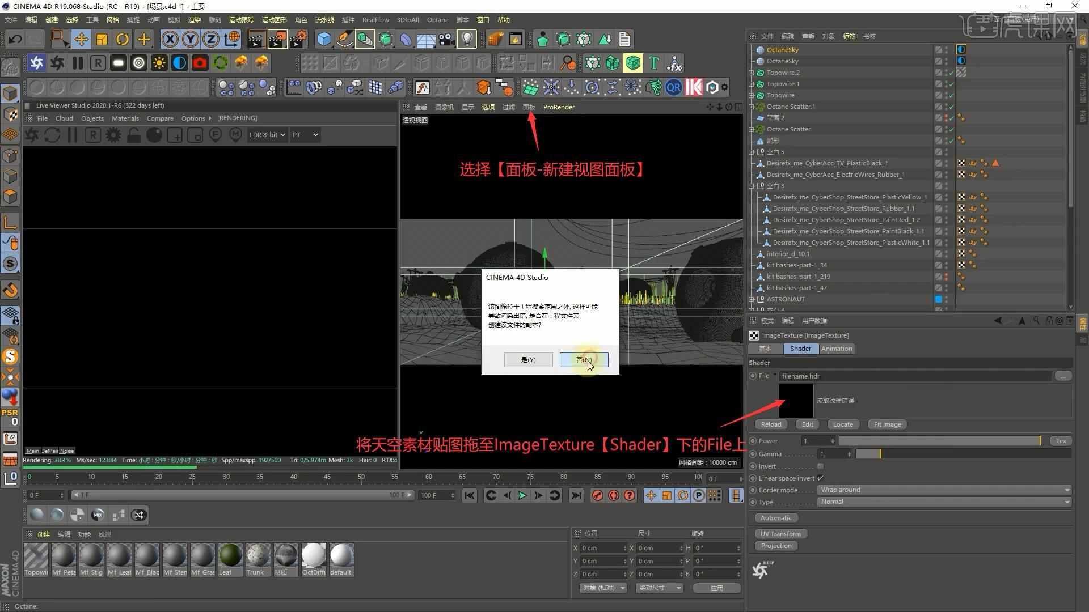The image size is (1089, 612).
Task: Click the red Octane camera icon
Action: 200,63
